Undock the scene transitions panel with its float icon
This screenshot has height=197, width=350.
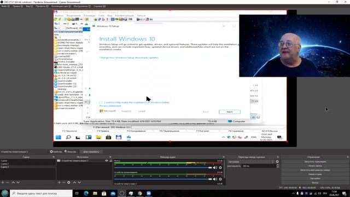coord(278,157)
